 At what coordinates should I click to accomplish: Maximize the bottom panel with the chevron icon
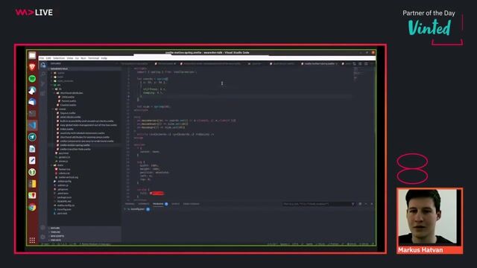click(366, 204)
